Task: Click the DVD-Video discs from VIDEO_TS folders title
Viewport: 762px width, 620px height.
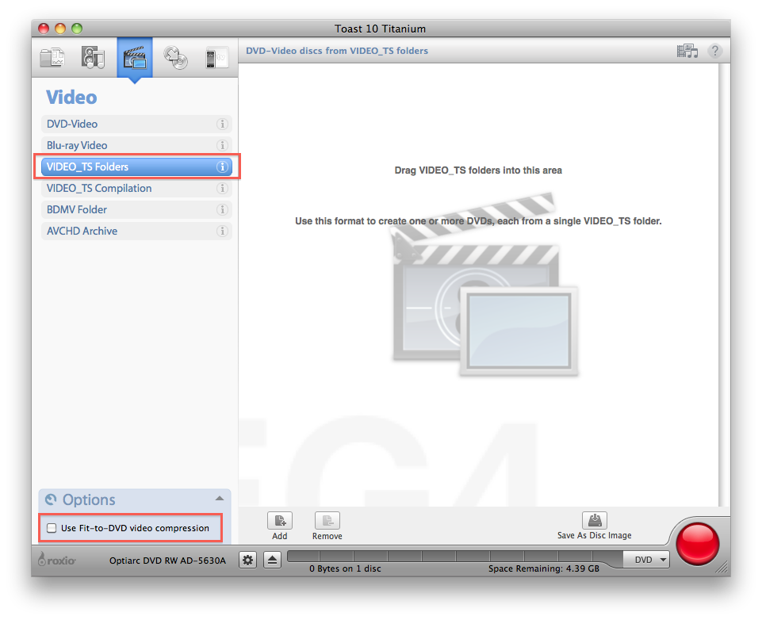Action: [337, 51]
